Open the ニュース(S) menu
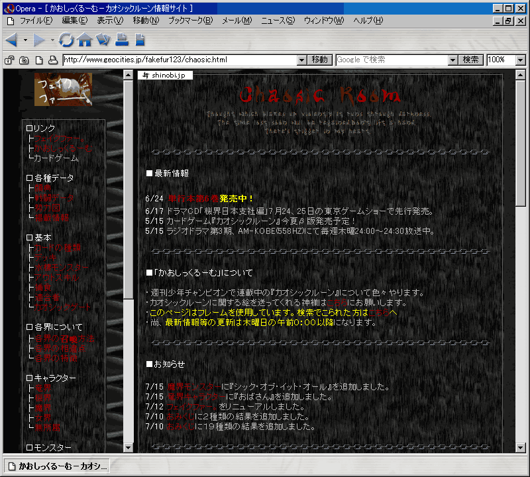Screen dimensions: 530x477 coord(278,21)
